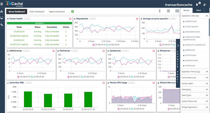Click the 20.200.20.29 (R) cache size bar
This screenshot has height=113, width=210.
point(48,100)
